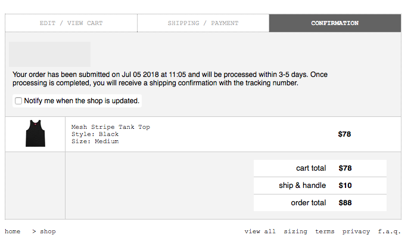Viewport: 414px width, 247px height.
Task: Click the view all footer link
Action: (x=260, y=231)
